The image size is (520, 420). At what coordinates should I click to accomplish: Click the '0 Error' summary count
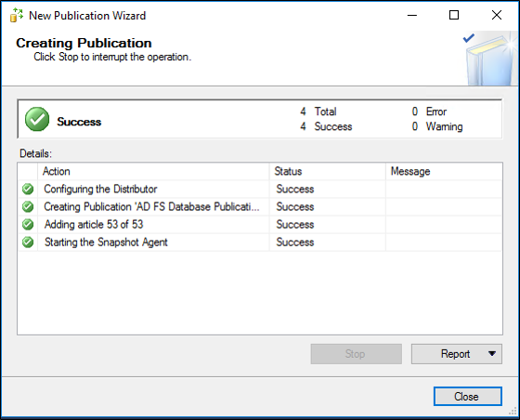click(x=429, y=112)
